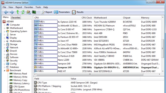Click the Report toolbar button

tap(46, 12)
